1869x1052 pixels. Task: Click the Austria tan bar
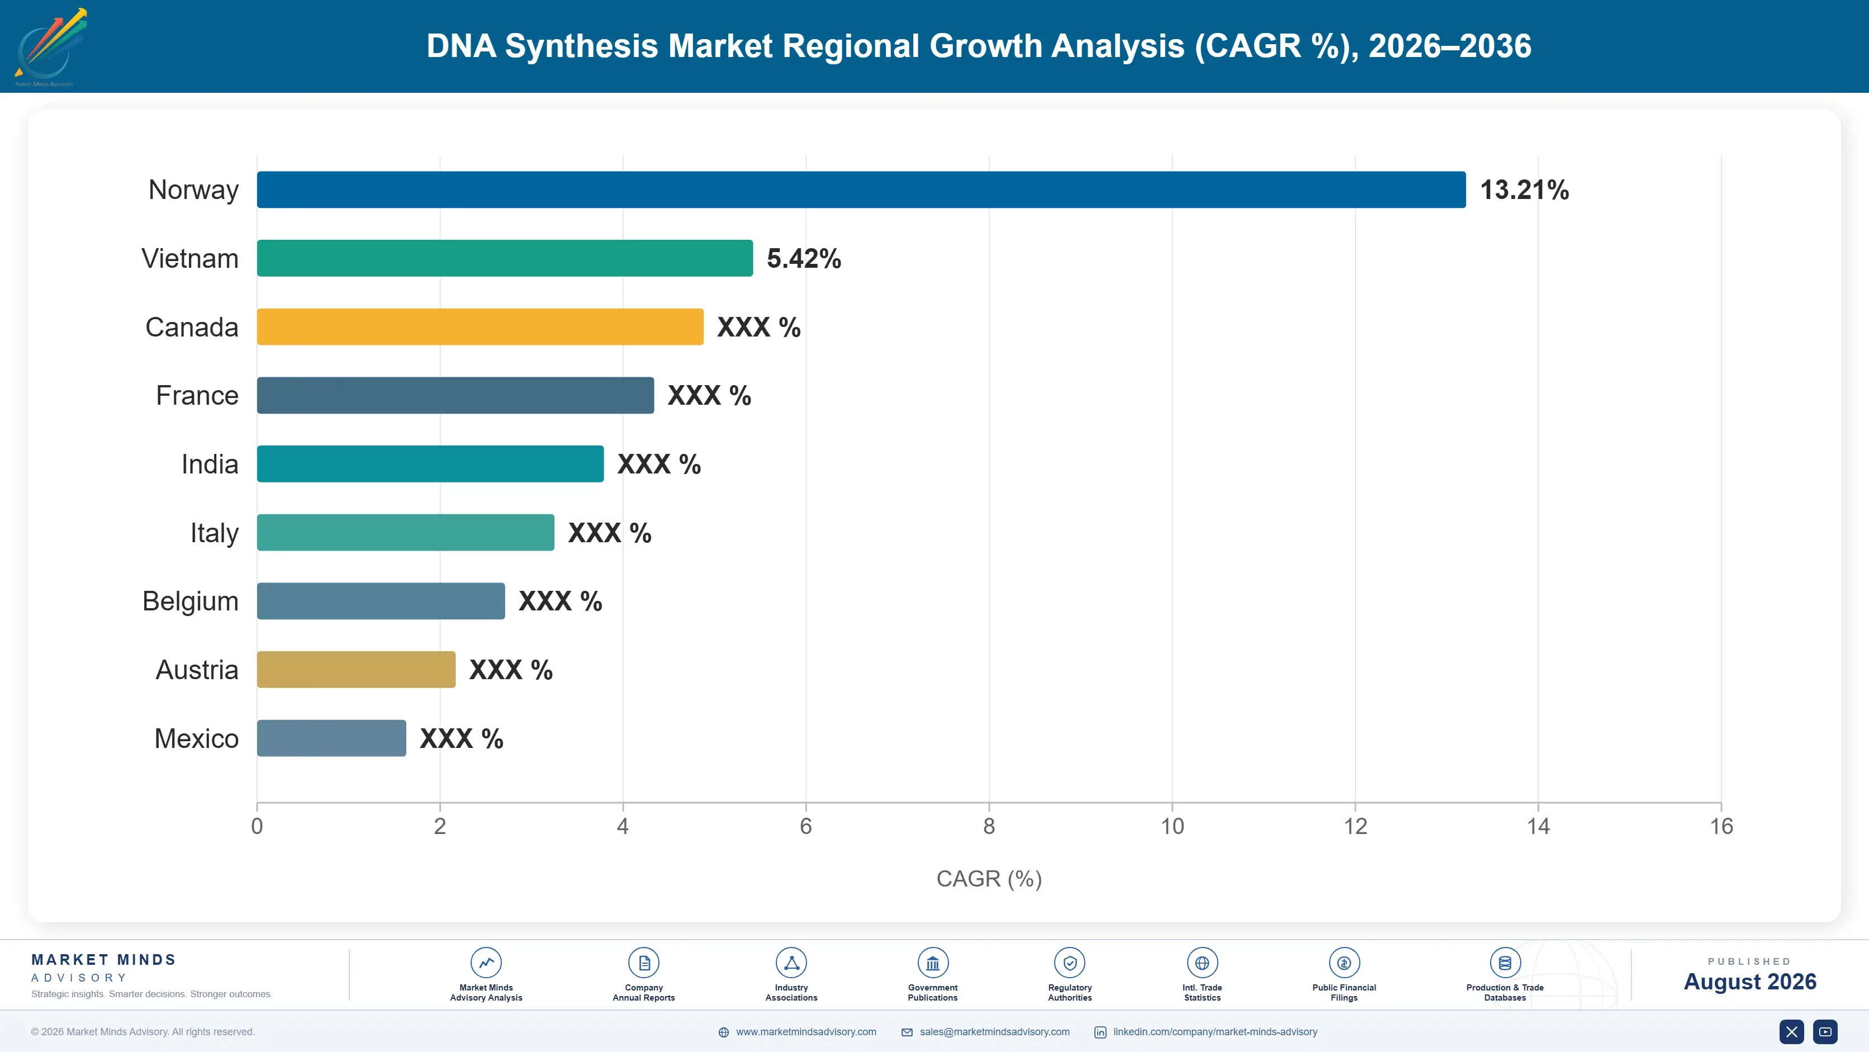tap(356, 670)
